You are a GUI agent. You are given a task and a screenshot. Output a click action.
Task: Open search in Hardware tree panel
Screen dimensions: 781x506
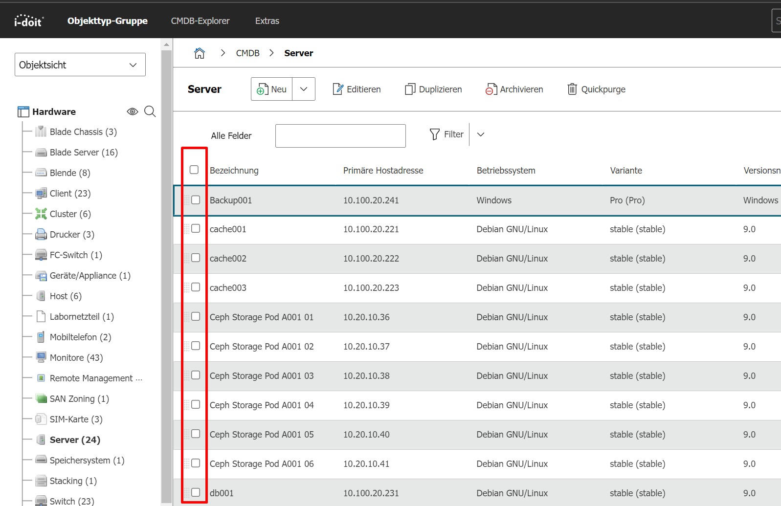point(150,111)
